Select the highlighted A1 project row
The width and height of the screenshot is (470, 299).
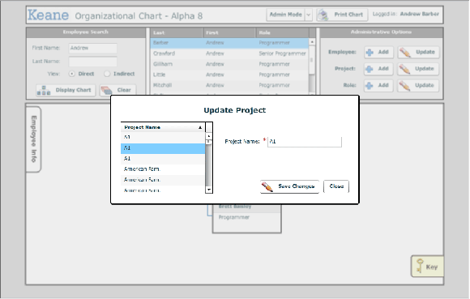[163, 148]
